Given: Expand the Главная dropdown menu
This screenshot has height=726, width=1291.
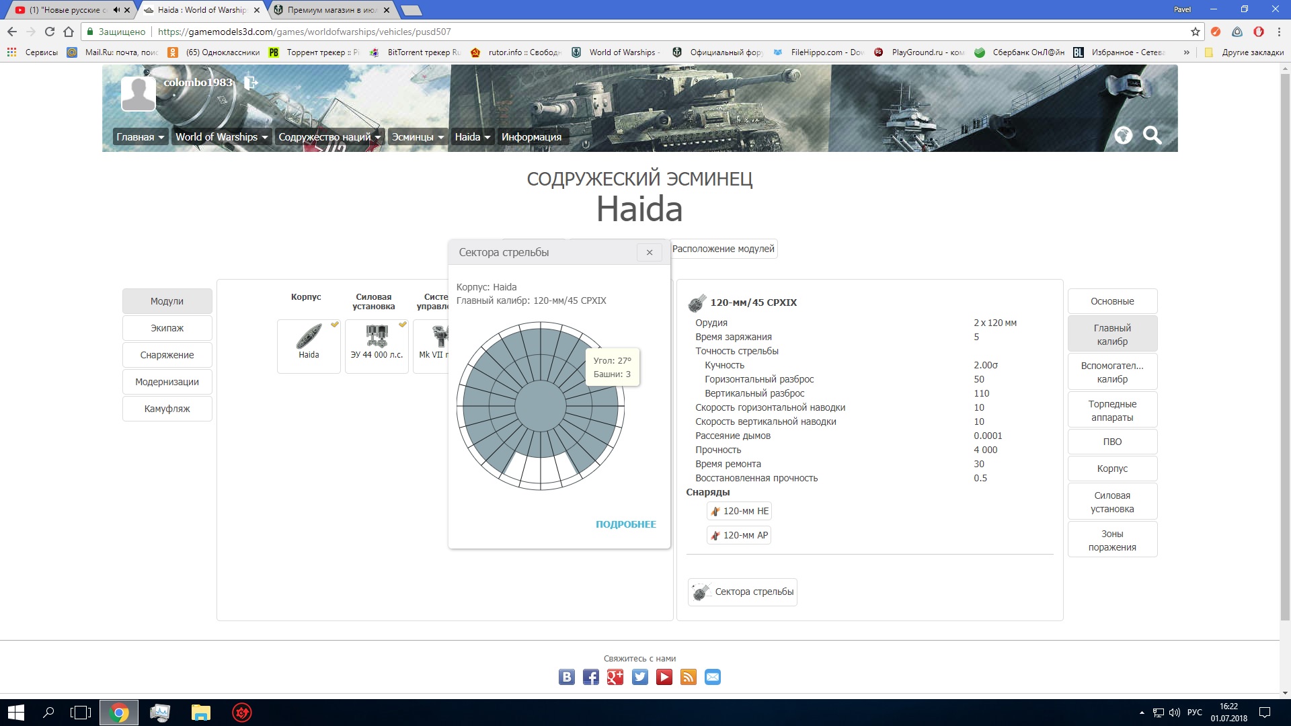Looking at the screenshot, I should [140, 136].
